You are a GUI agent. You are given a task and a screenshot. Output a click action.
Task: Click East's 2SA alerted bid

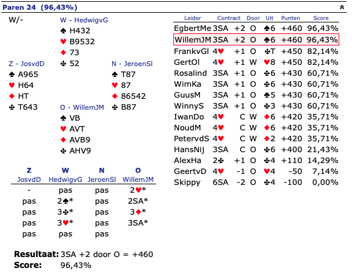[138, 201]
